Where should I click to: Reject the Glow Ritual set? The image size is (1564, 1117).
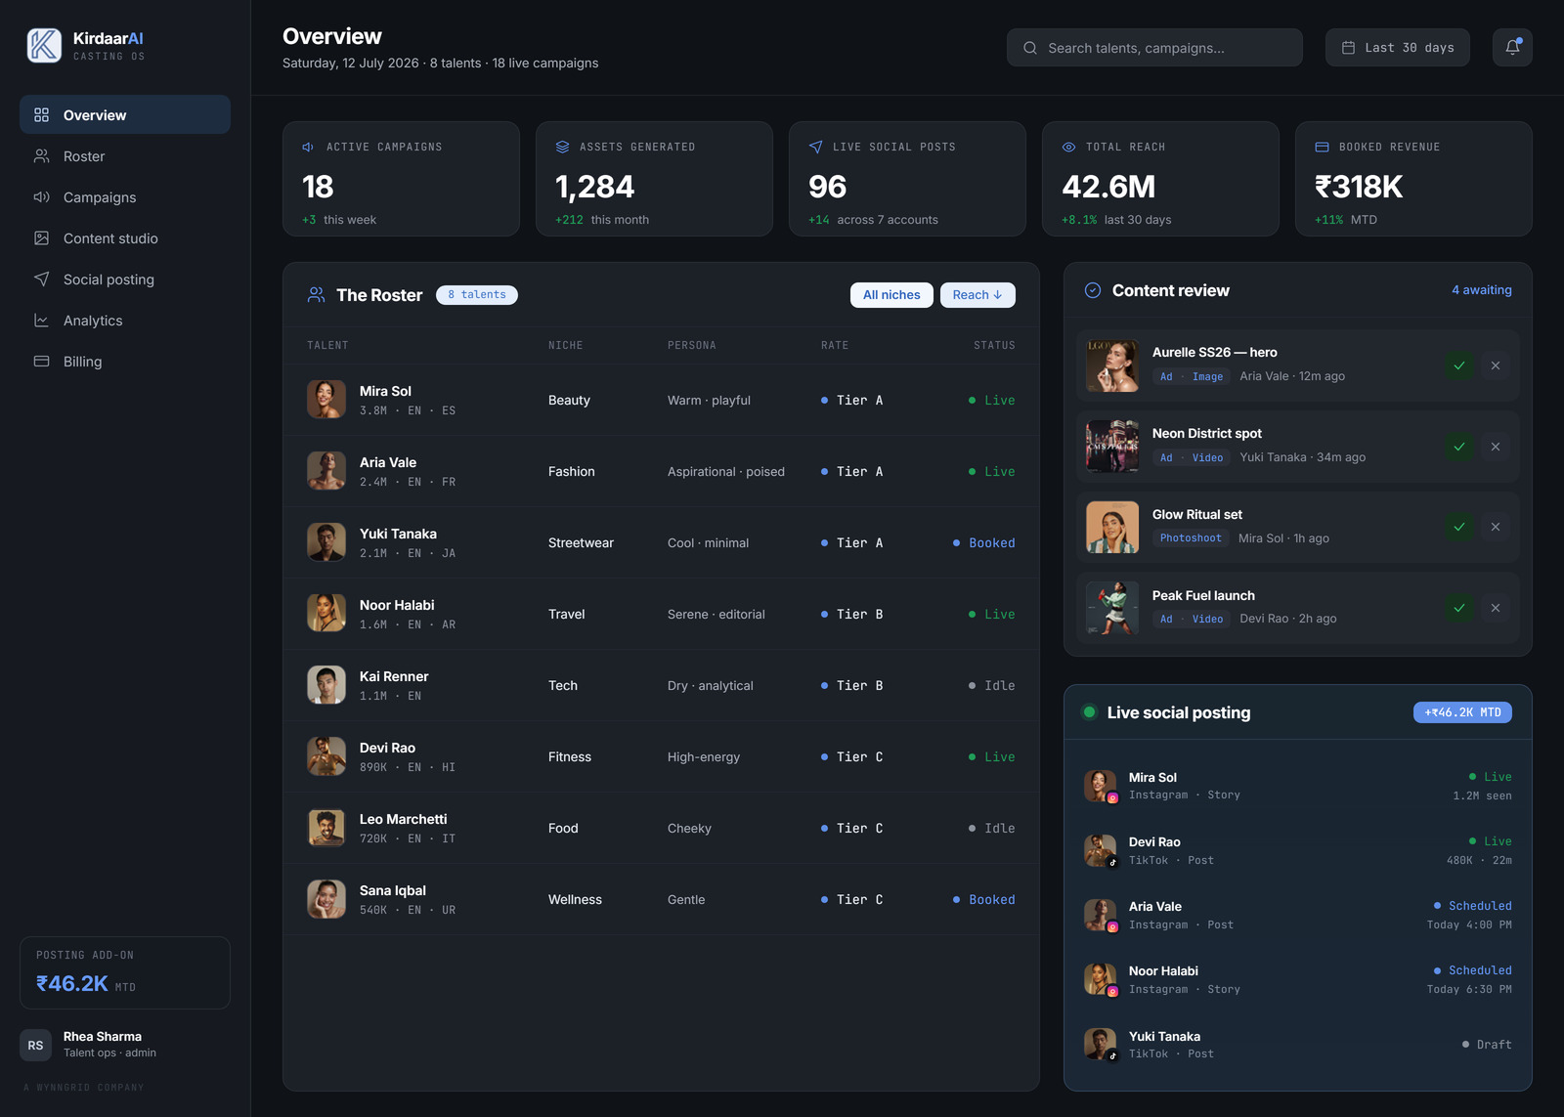1496,527
